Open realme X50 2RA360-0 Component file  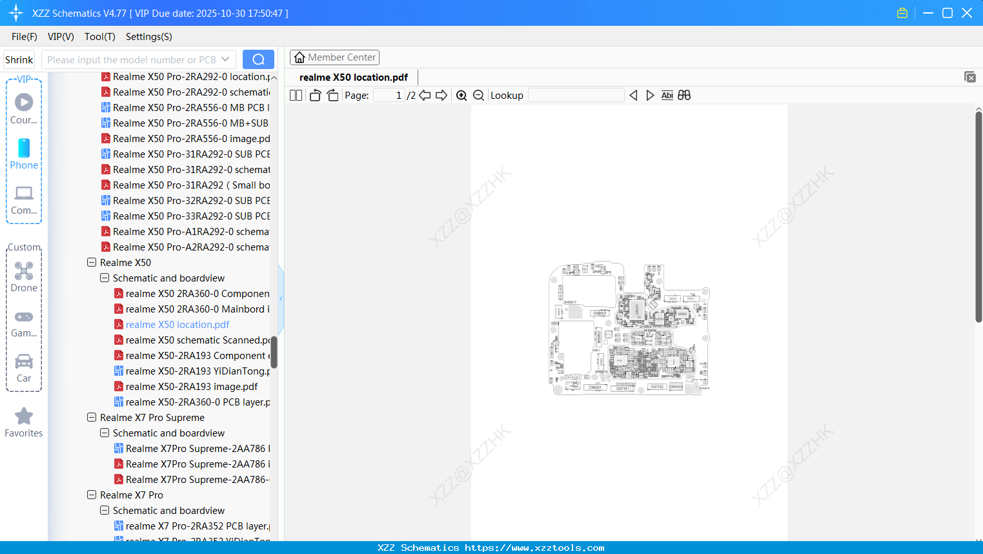192,294
